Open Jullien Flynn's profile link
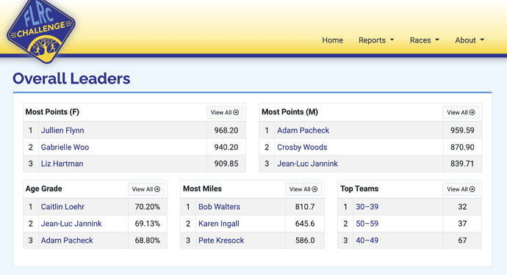Viewport: 507px width, 275px height. (x=62, y=131)
